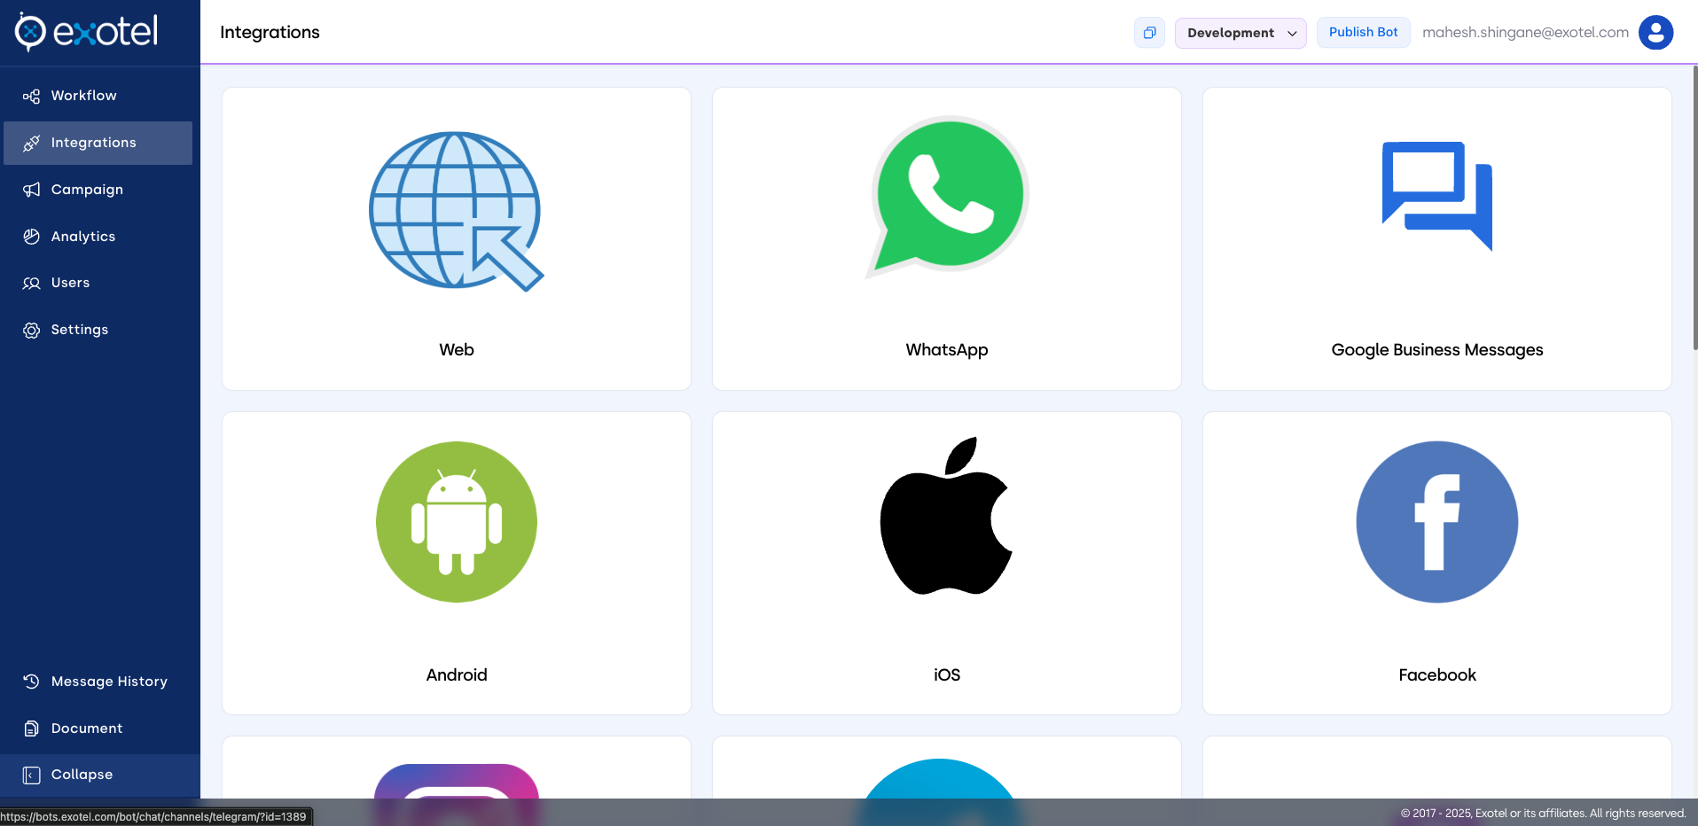The height and width of the screenshot is (826, 1698).
Task: Click the iOS label
Action: coord(947,675)
